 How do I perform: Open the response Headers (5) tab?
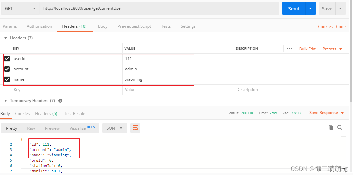46,114
